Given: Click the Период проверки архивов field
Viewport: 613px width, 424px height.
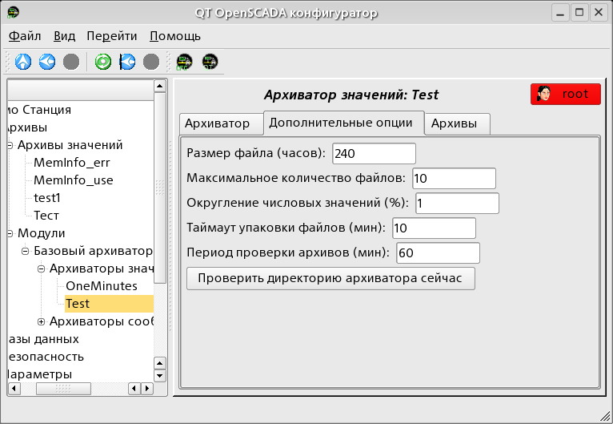Looking at the screenshot, I should [x=437, y=252].
